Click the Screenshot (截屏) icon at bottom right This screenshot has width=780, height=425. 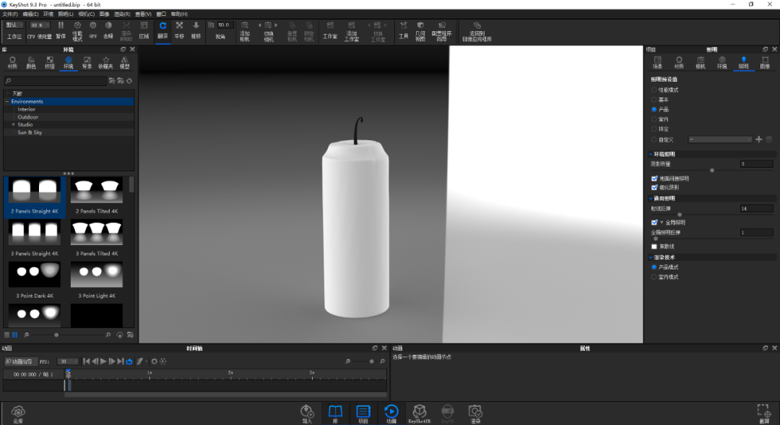click(x=763, y=413)
